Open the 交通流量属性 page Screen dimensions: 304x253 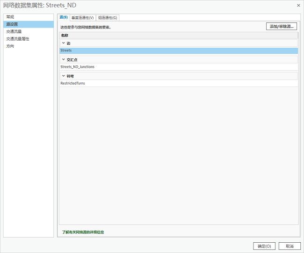(x=18, y=39)
